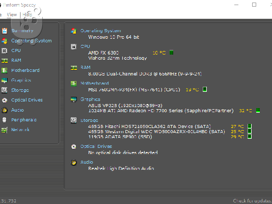Screen dimensions: 272x204
Task: Select Summary in the sidebar
Action: click(x=22, y=31)
